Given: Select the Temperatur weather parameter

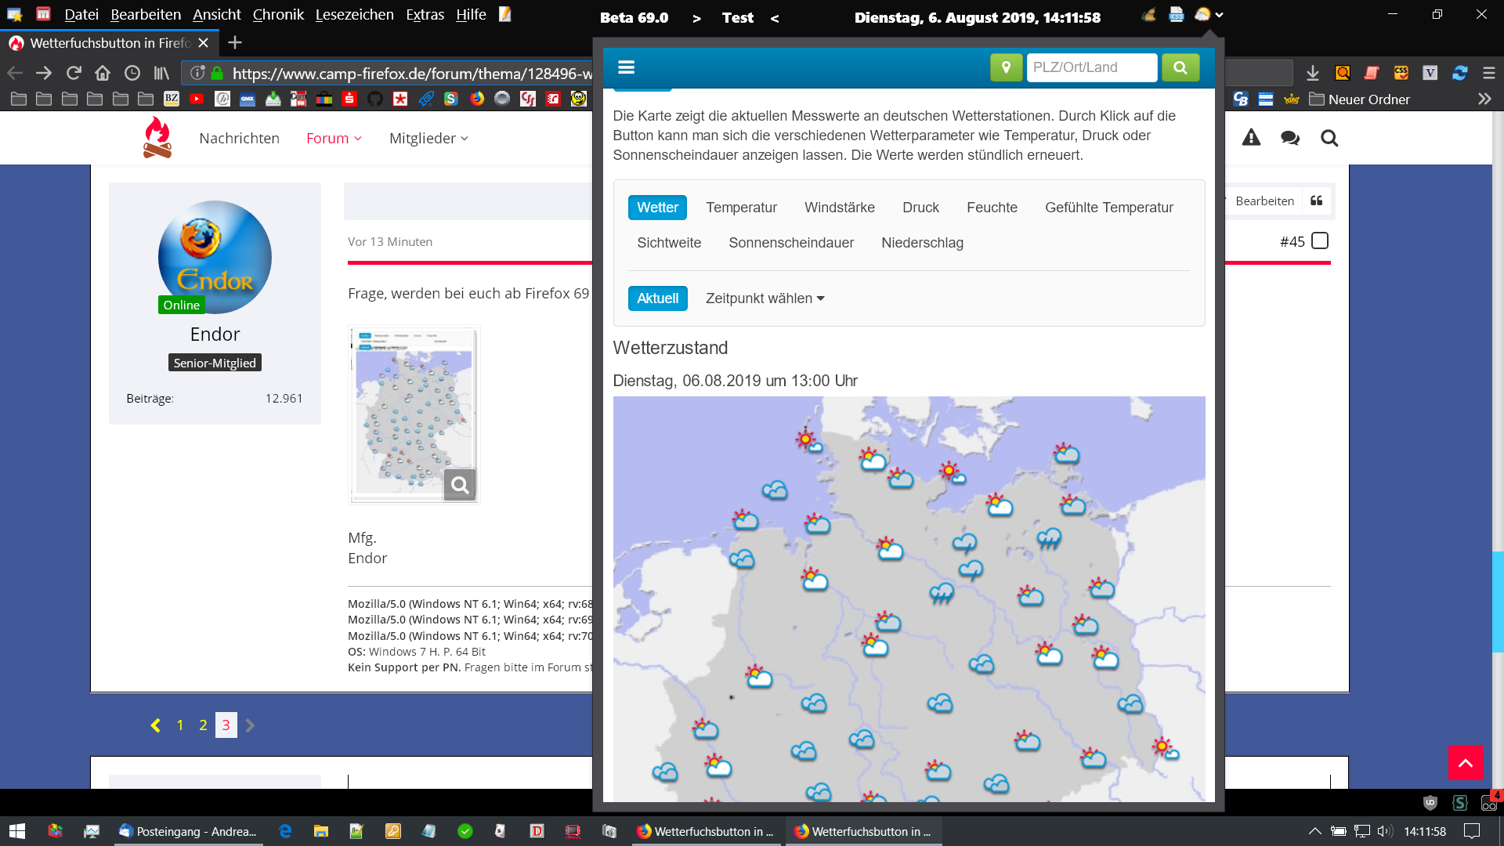Looking at the screenshot, I should coord(741,208).
